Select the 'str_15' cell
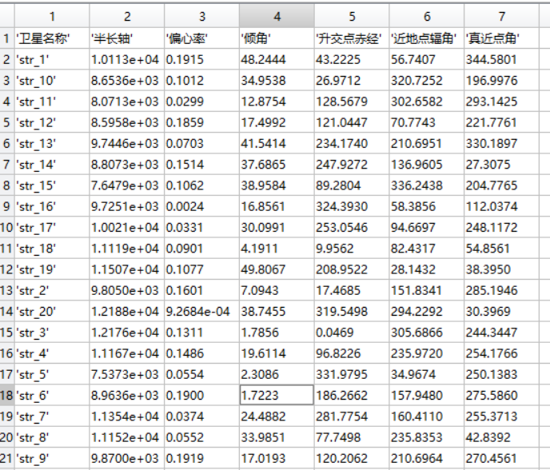Image resolution: width=550 pixels, height=470 pixels. [52, 185]
